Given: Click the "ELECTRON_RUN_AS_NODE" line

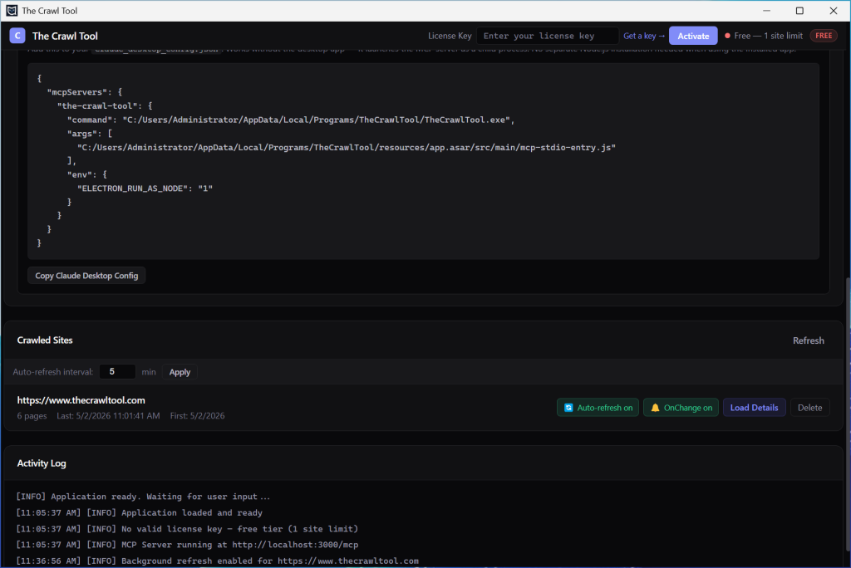Looking at the screenshot, I should (x=145, y=189).
